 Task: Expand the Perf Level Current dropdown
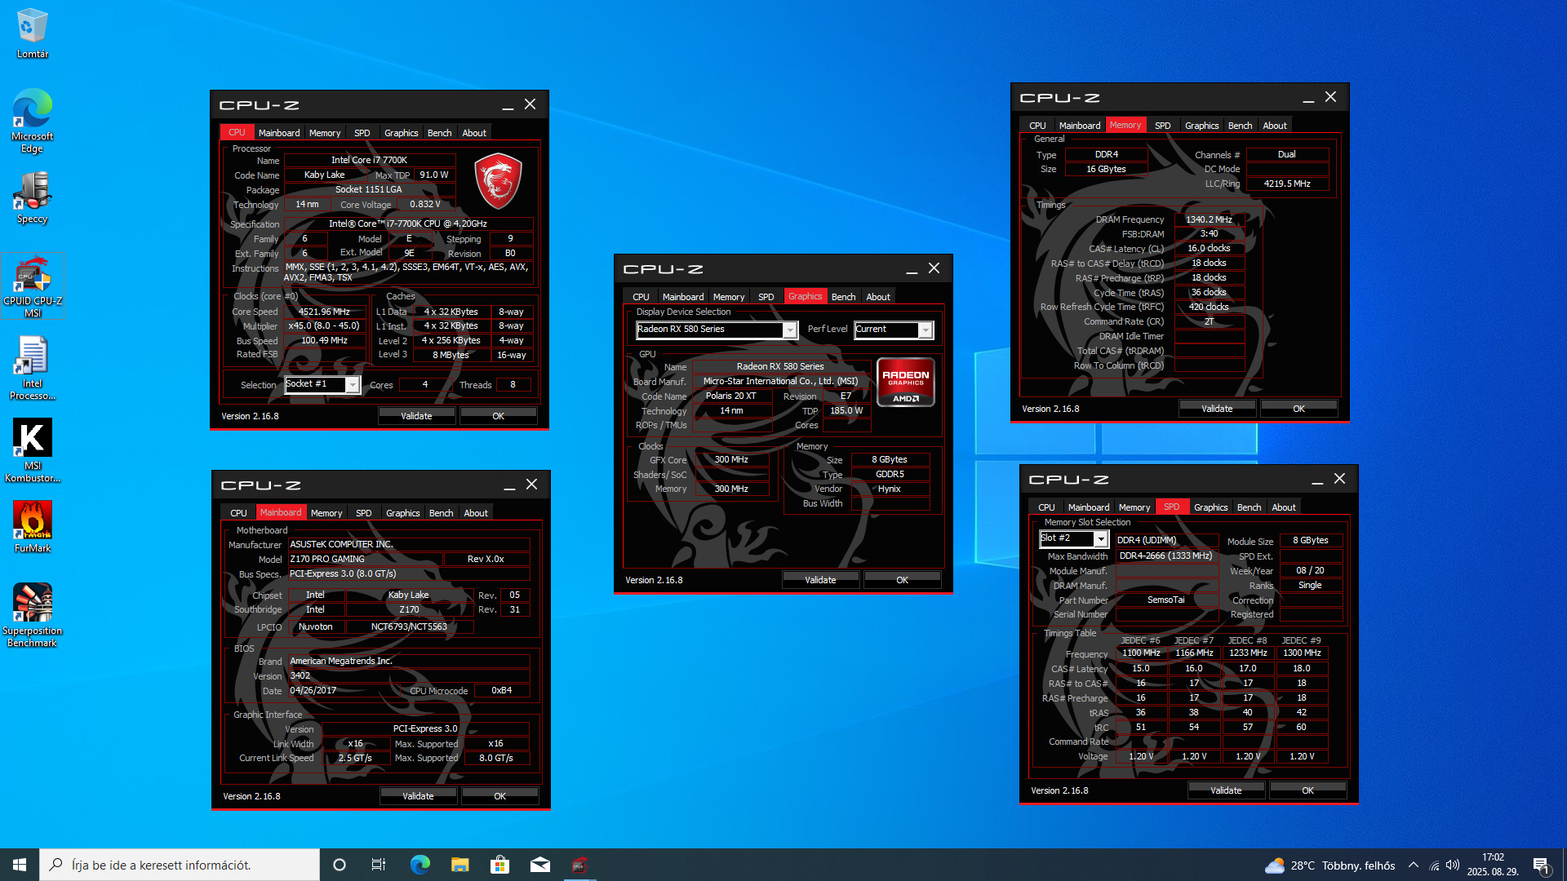926,330
